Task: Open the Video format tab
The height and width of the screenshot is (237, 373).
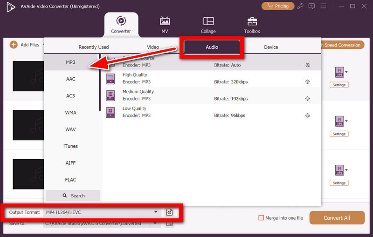Action: 153,47
